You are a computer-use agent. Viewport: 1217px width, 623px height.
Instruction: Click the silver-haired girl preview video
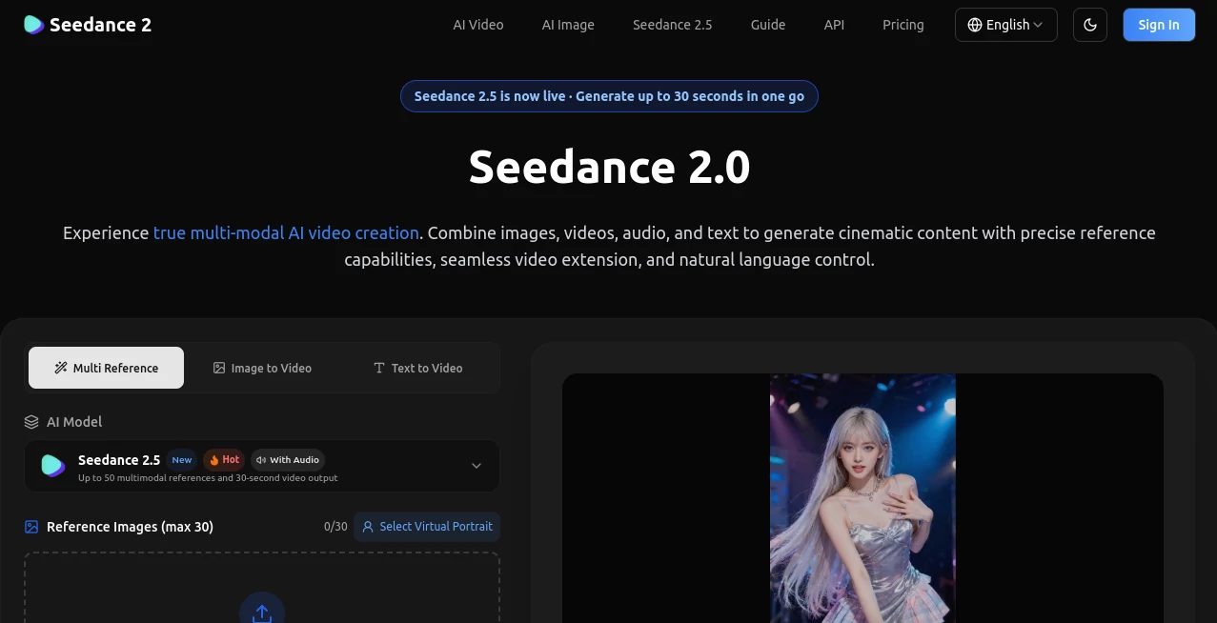click(x=862, y=498)
